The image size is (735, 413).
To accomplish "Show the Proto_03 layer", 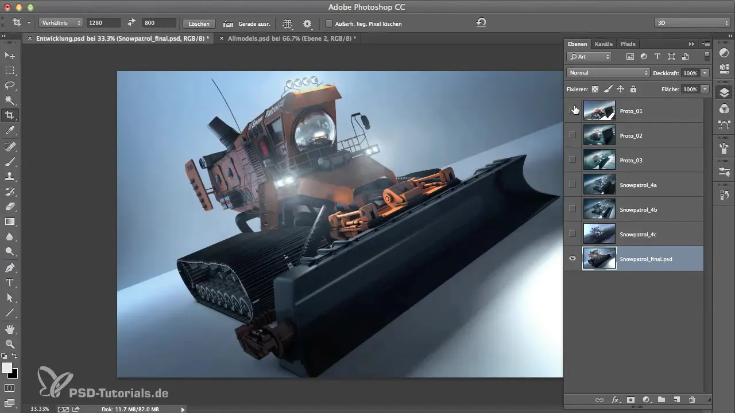I will [572, 160].
